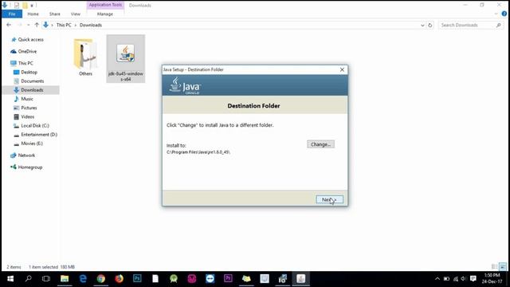The image size is (510, 287).
Task: Select the jdk-8u45-windows-x64 installer file
Action: click(126, 59)
